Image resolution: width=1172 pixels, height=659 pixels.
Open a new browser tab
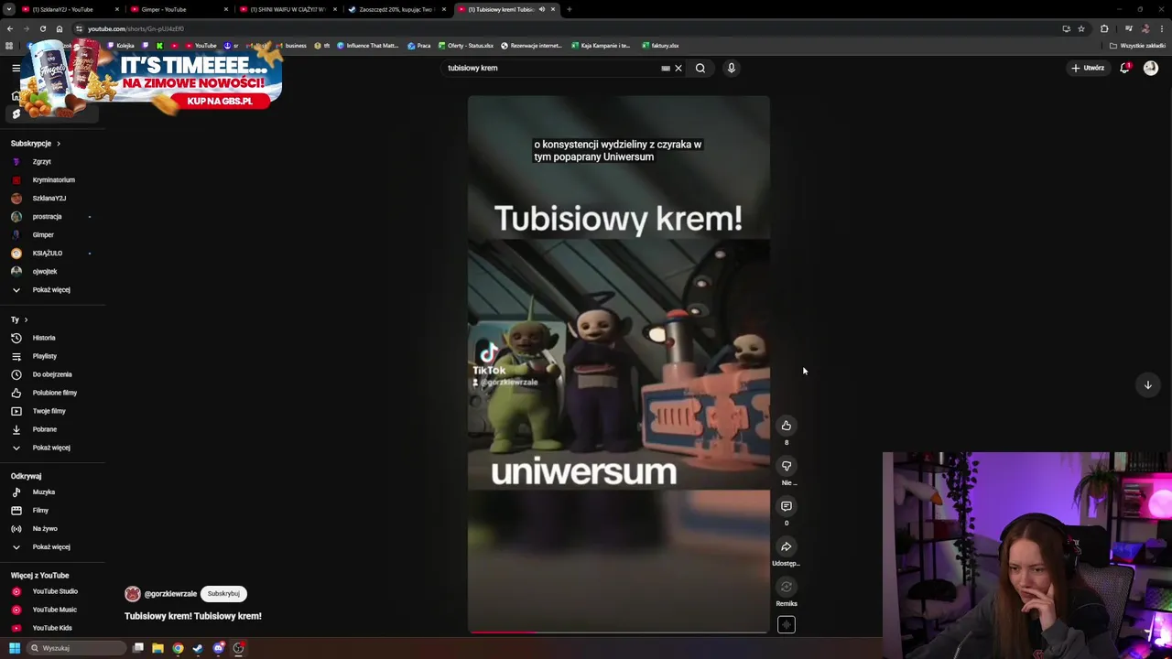569,9
